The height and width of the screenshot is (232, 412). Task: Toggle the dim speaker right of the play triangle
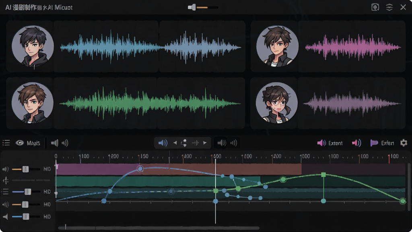[222, 143]
